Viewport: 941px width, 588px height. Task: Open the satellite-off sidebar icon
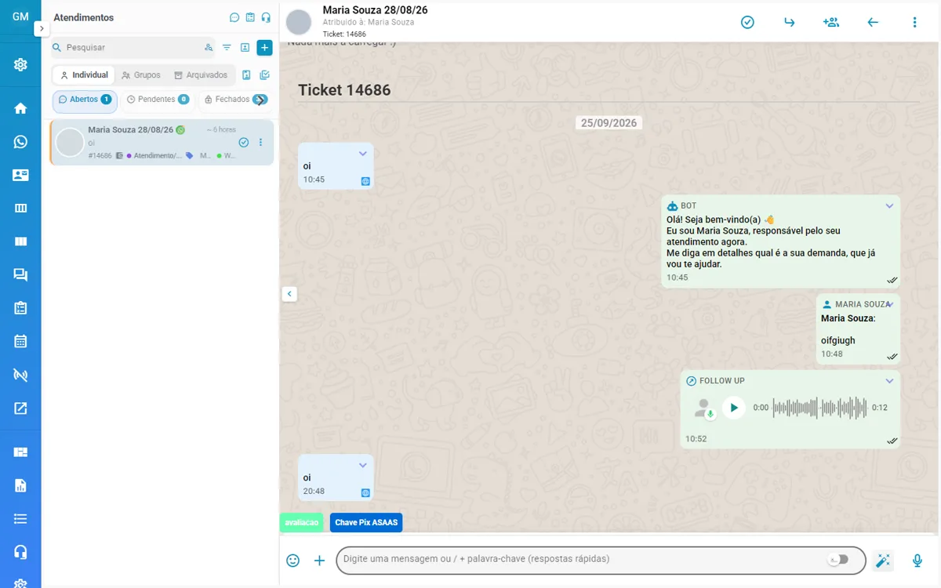(x=20, y=375)
